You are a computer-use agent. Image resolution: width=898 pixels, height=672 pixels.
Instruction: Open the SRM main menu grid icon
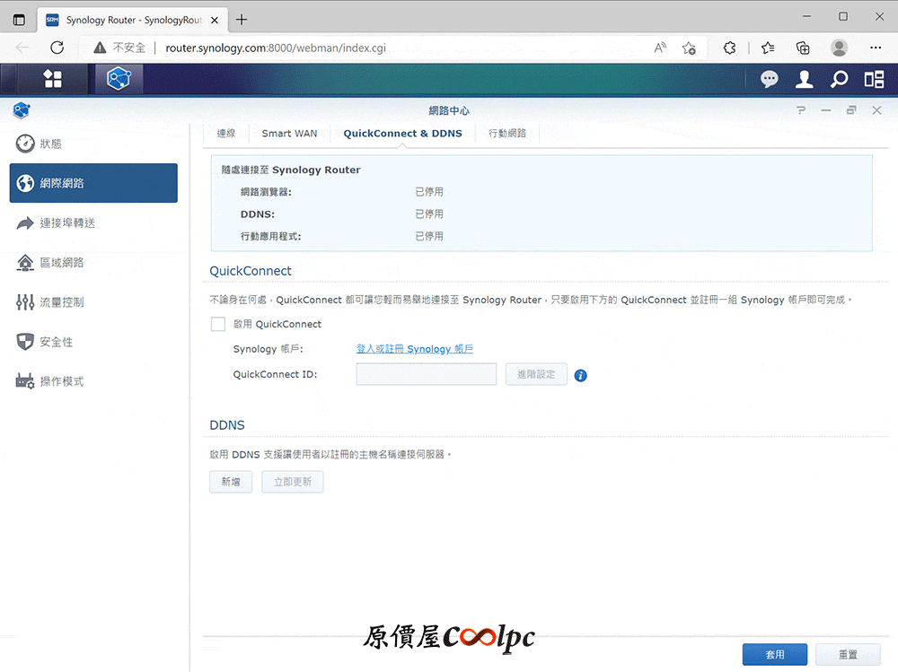pyautogui.click(x=53, y=79)
